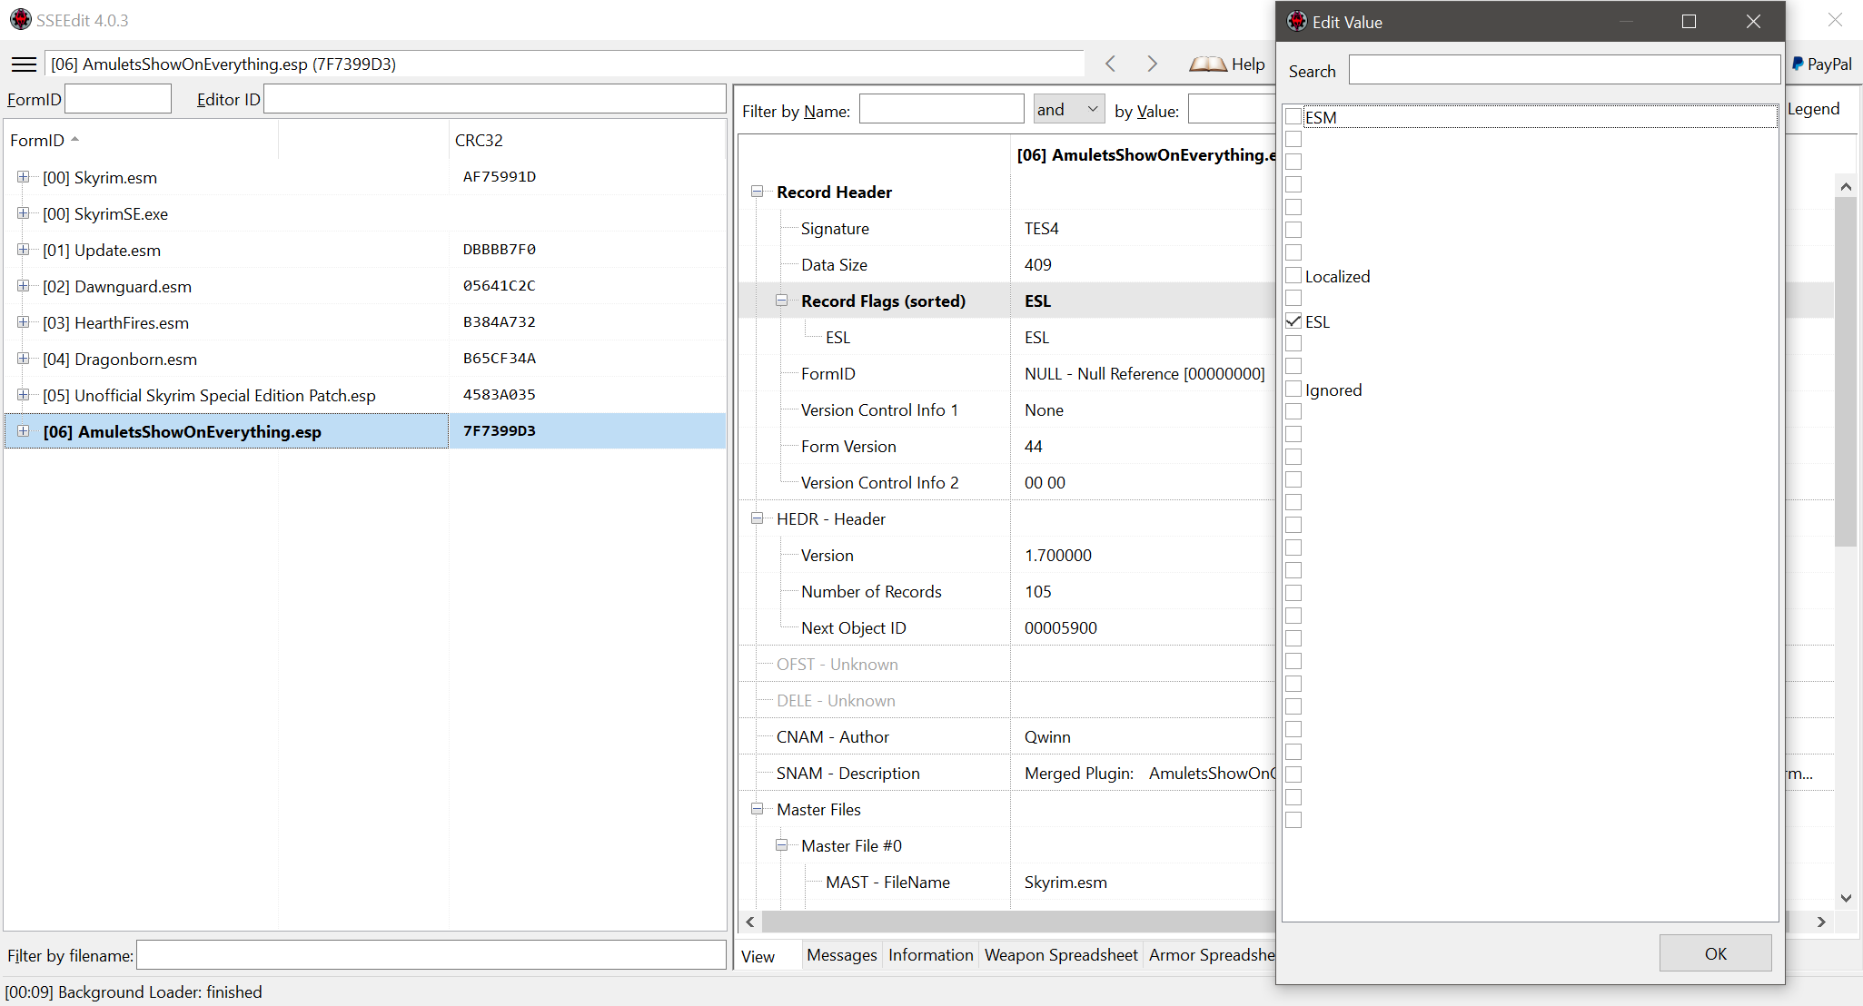
Task: Switch to the Weapon Spreadsheet tab
Action: [x=1061, y=955]
